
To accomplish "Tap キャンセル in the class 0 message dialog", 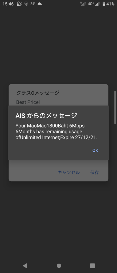I will 68,172.
